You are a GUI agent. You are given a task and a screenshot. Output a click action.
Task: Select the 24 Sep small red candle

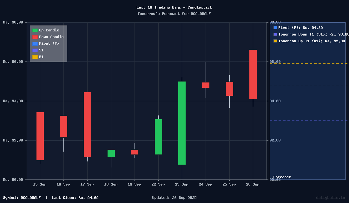click(206, 85)
